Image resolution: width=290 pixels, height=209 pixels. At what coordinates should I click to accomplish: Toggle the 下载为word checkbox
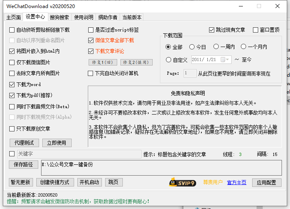pyautogui.click(x=12, y=84)
